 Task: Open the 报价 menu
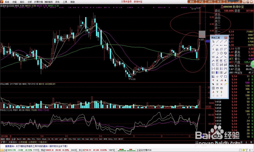(x=22, y=2)
